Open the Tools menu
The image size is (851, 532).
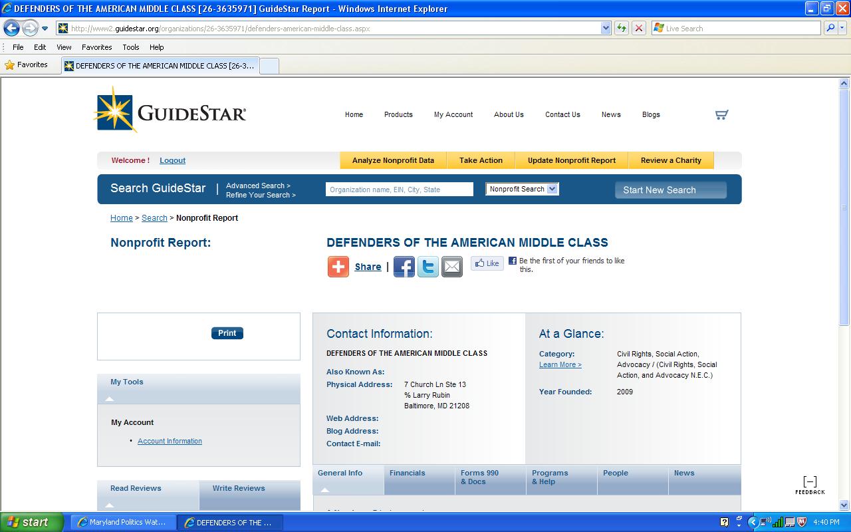[131, 47]
